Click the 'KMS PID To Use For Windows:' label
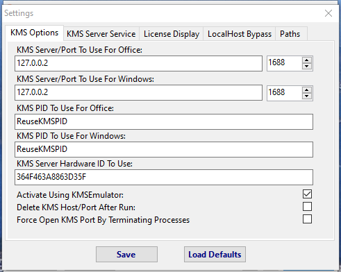The image size is (341, 272). click(71, 136)
